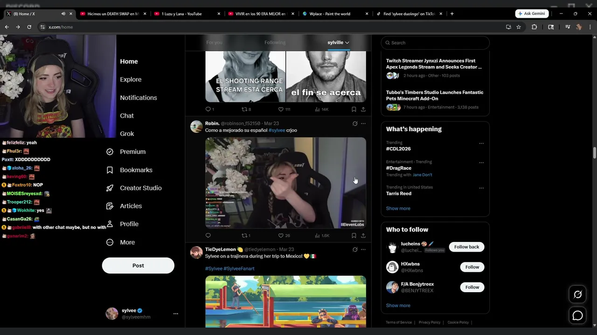Open Profile in X sidebar
This screenshot has width=597, height=335.
(x=122, y=224)
